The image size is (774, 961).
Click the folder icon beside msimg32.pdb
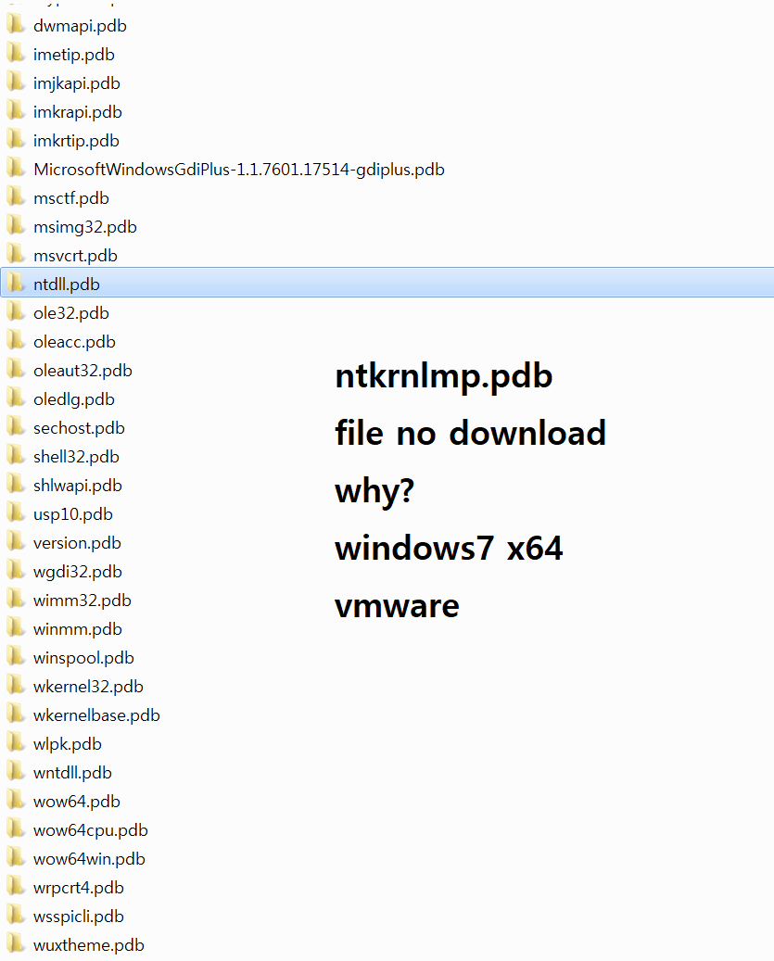click(16, 226)
